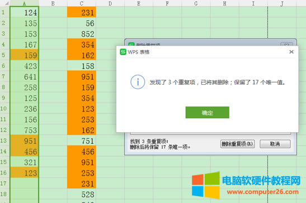306x203 pixels.
Task: Select column H header
Action: [225, 3]
